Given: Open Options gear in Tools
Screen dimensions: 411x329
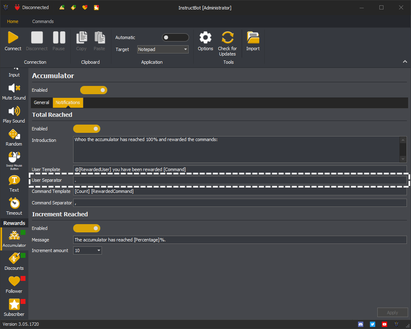Looking at the screenshot, I should pyautogui.click(x=205, y=37).
